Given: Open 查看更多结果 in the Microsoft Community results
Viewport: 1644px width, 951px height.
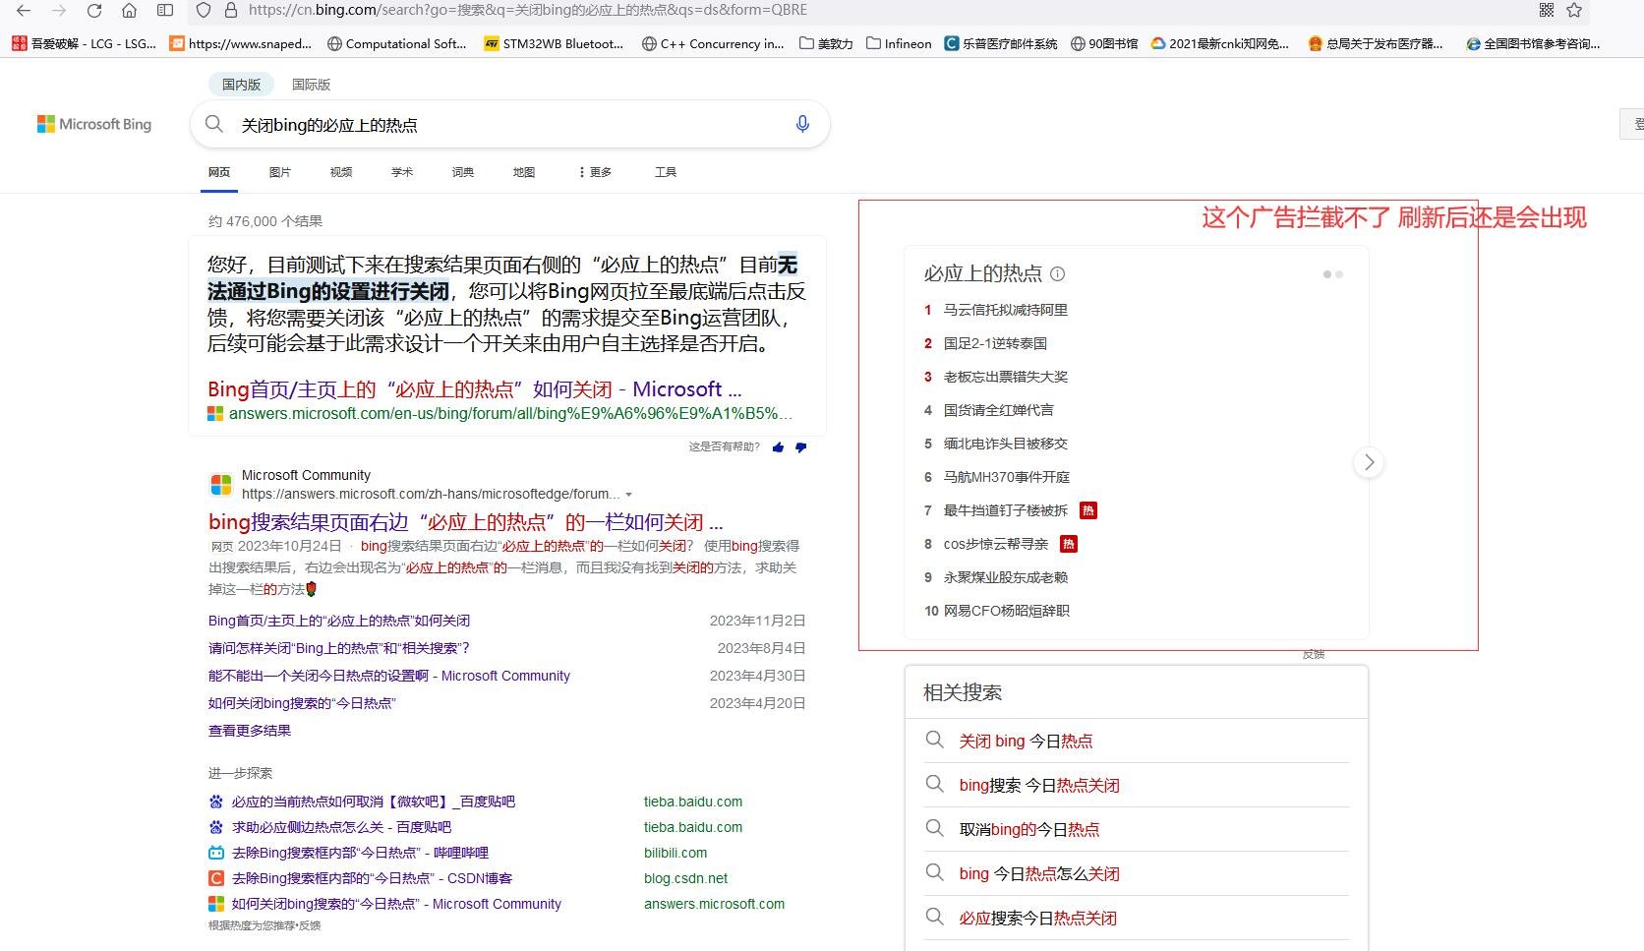Looking at the screenshot, I should pyautogui.click(x=249, y=730).
